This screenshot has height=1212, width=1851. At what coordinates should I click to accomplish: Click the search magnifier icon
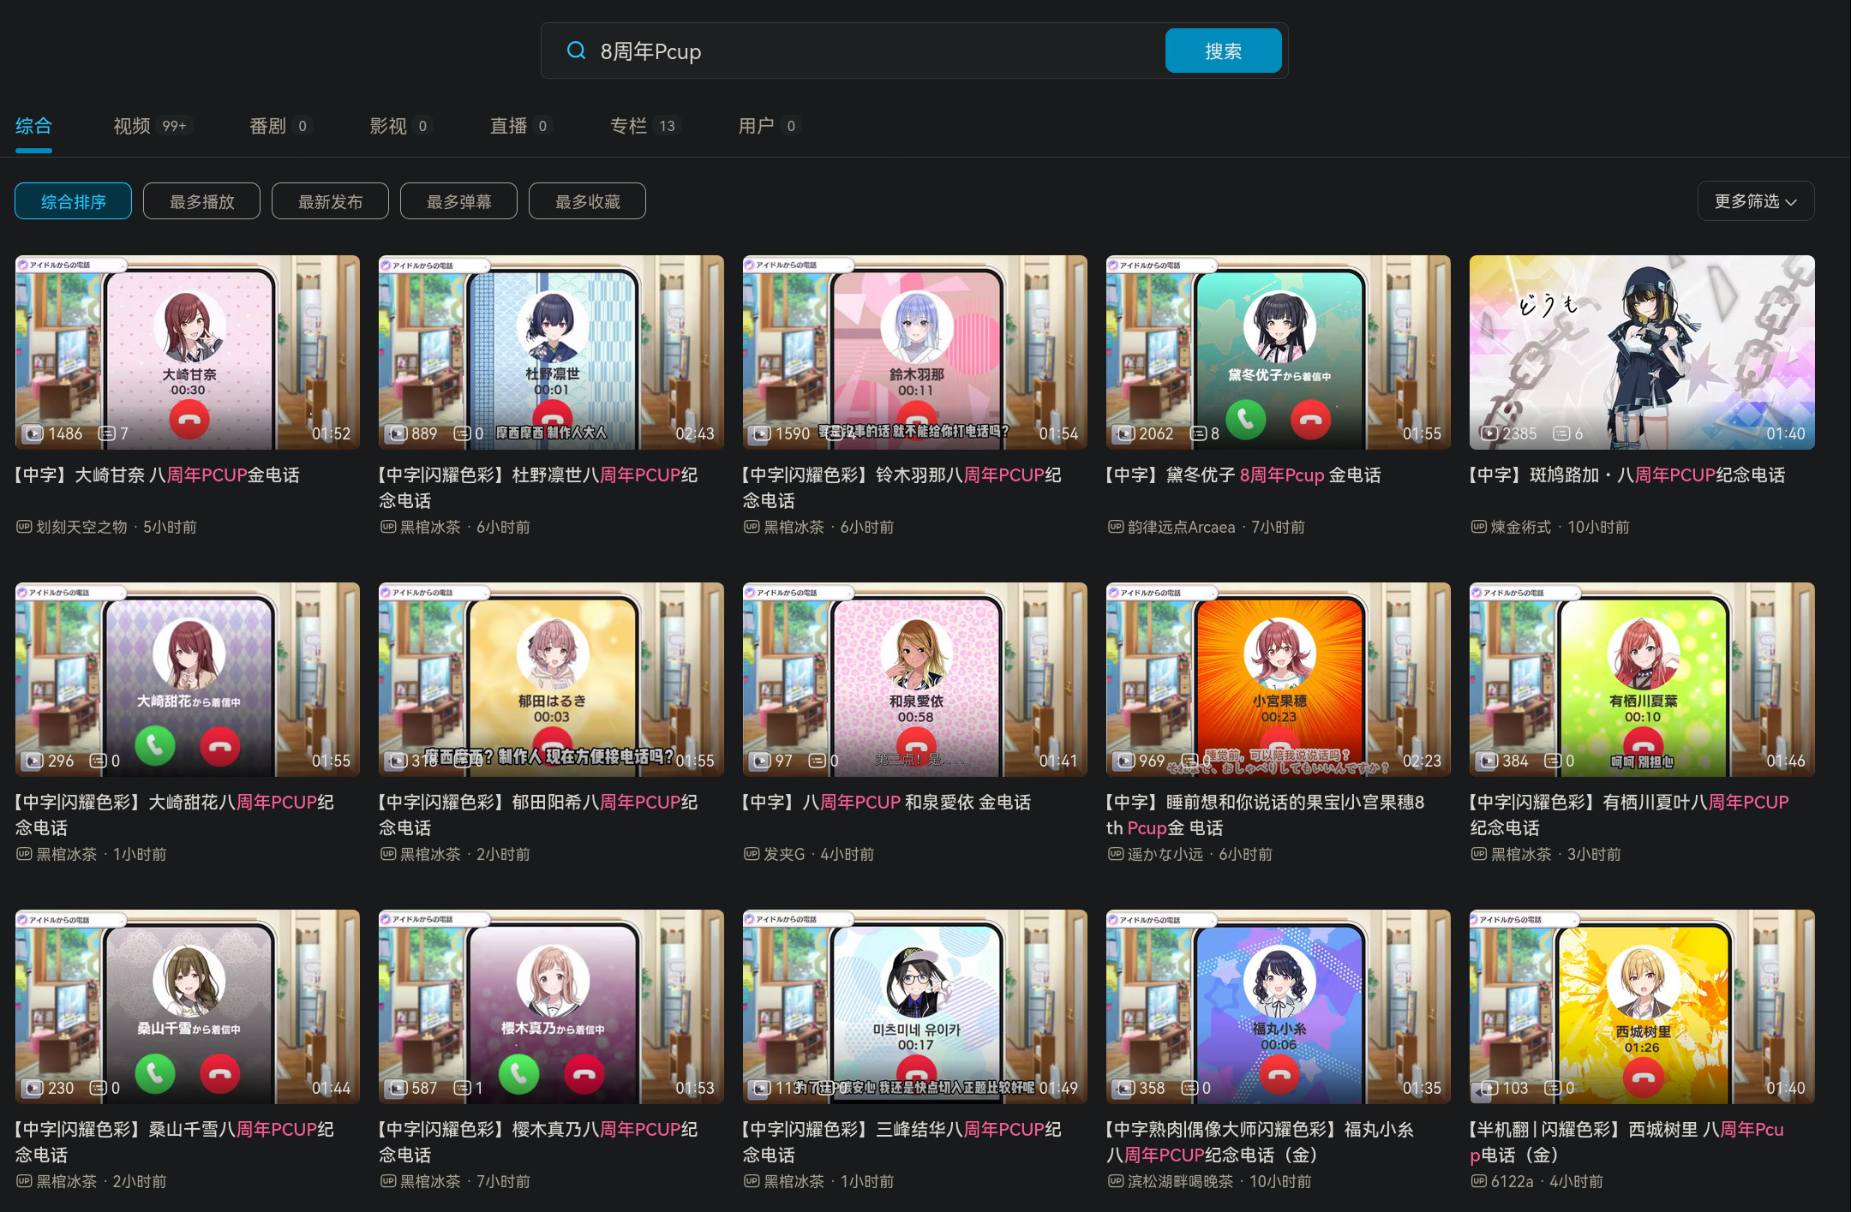pyautogui.click(x=577, y=51)
